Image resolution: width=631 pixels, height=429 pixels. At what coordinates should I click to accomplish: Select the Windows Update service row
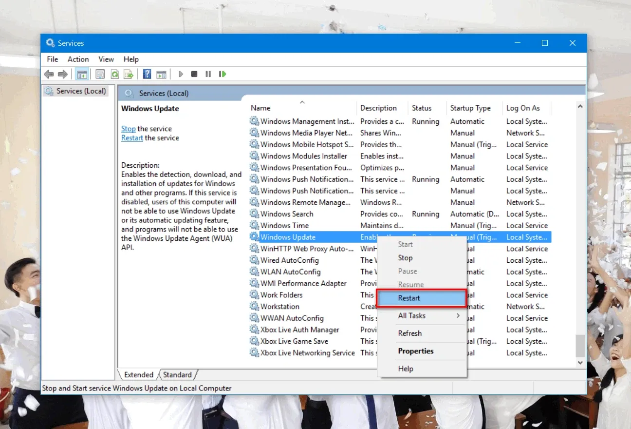point(399,237)
